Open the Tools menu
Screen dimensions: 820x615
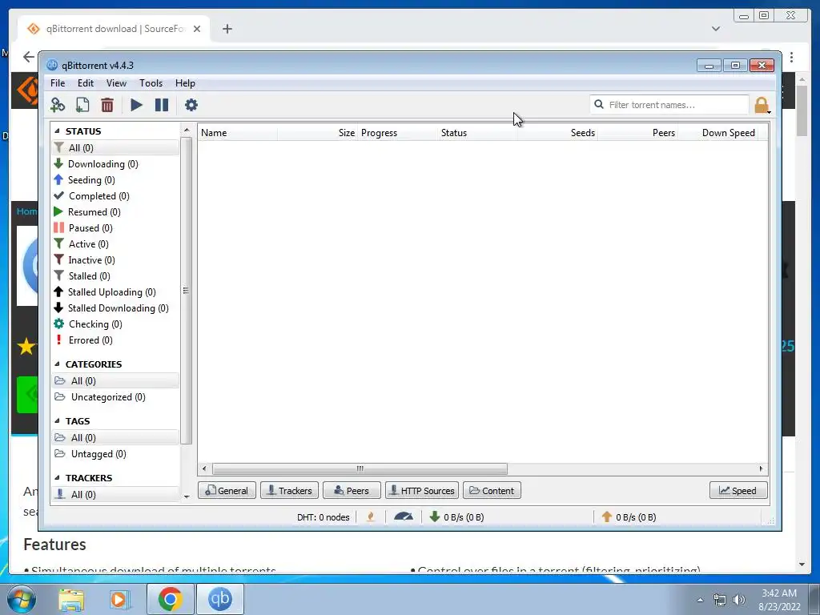tap(151, 83)
